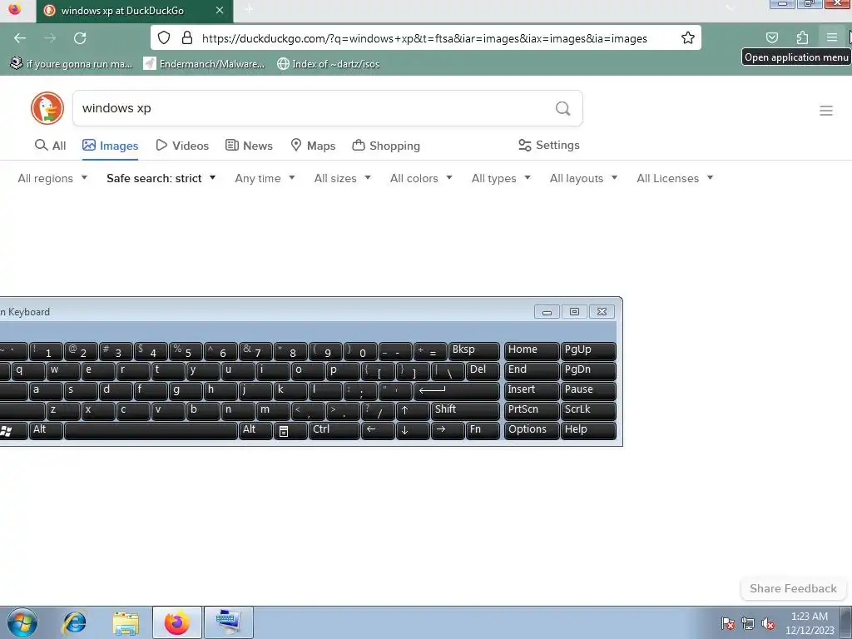Screen dimensions: 852x639
Task: Toggle right Ctrl key on On-Screen Keyboard
Action: pyautogui.click(x=334, y=431)
